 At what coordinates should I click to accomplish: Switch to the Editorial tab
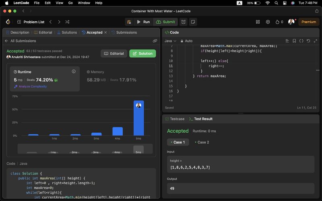tap(43, 33)
